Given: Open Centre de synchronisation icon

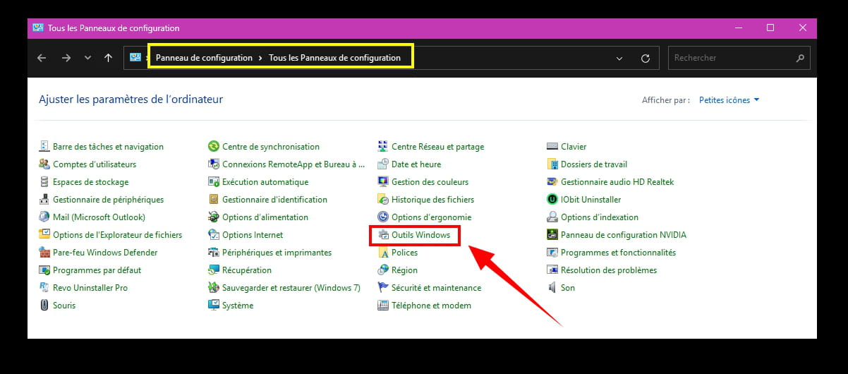Looking at the screenshot, I should pos(214,147).
